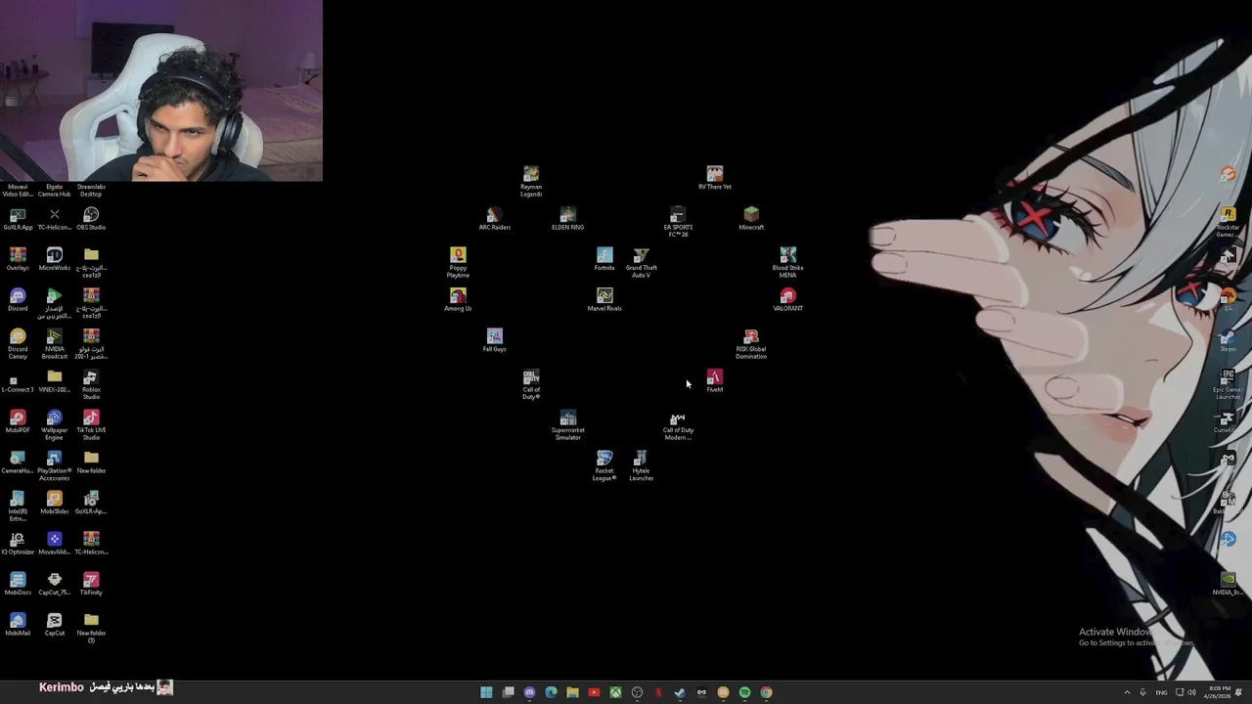1252x704 pixels.
Task: Open the Rayman Legends desktop shortcut
Action: pyautogui.click(x=531, y=181)
